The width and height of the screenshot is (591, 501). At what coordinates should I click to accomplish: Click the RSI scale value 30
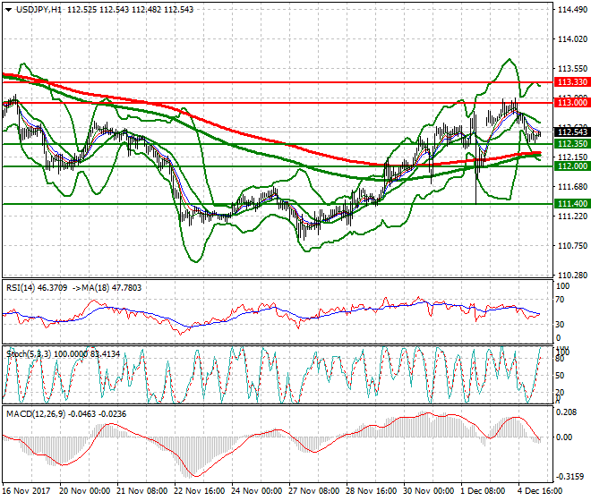point(561,325)
